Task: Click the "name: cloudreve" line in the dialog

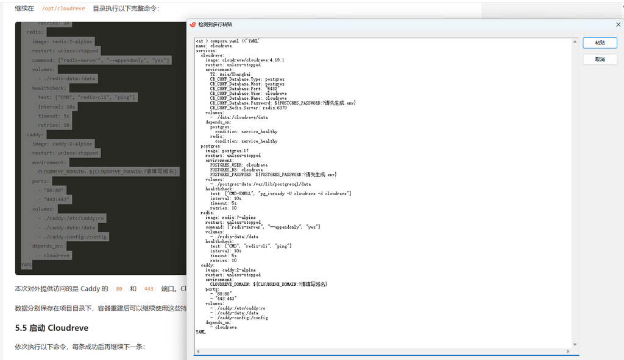Action: pyautogui.click(x=214, y=46)
